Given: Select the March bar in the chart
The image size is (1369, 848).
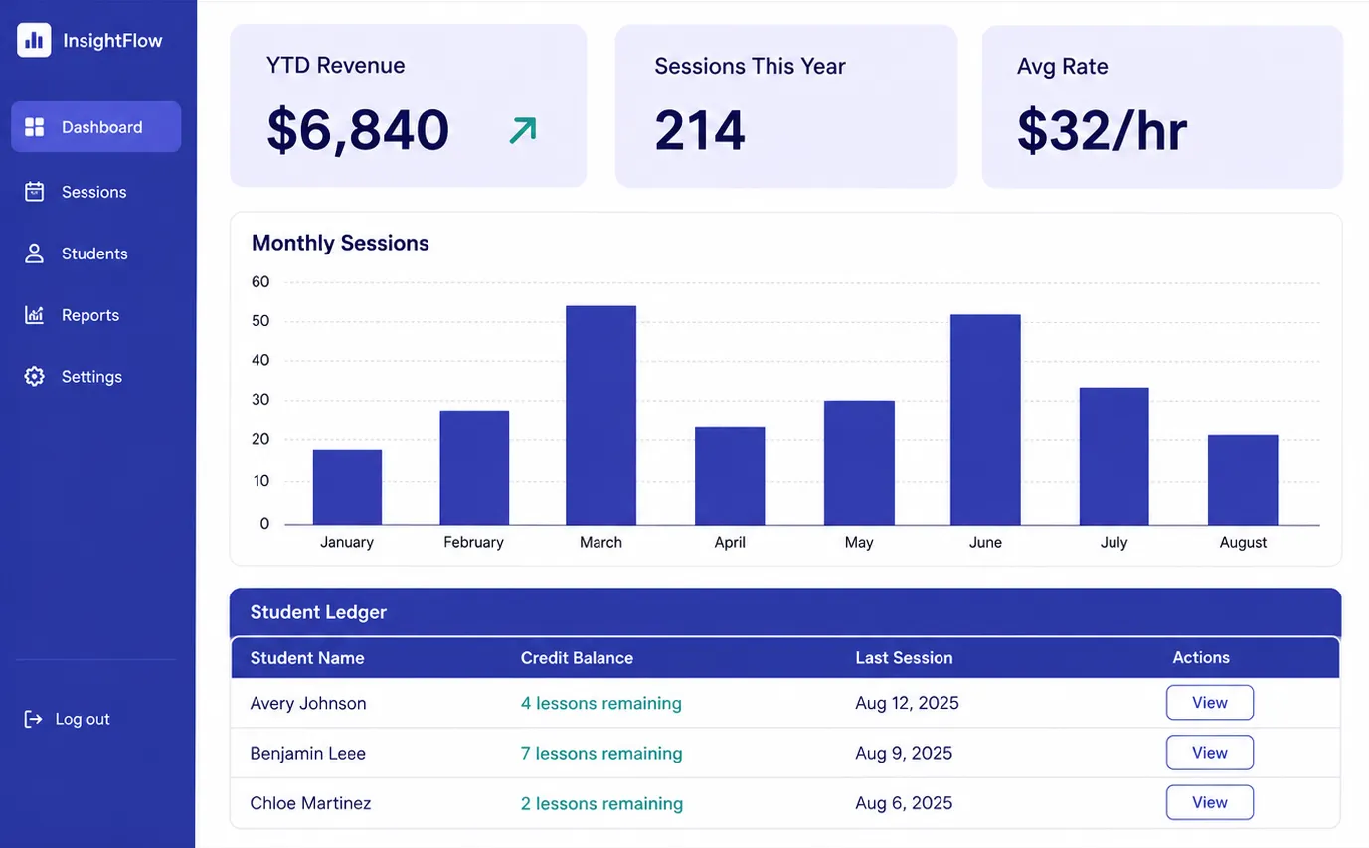Looking at the screenshot, I should click(601, 416).
